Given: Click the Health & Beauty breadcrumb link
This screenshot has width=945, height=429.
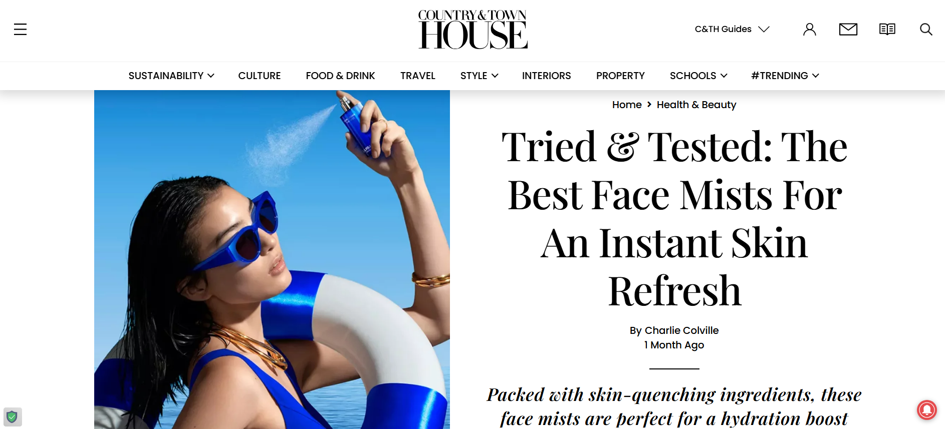Looking at the screenshot, I should click(x=696, y=105).
